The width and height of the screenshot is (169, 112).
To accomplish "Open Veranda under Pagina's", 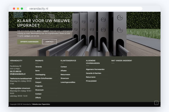I will coord(39,67).
